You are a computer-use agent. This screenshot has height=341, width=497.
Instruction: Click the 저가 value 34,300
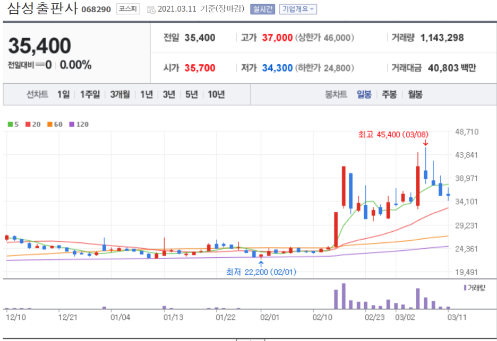277,68
